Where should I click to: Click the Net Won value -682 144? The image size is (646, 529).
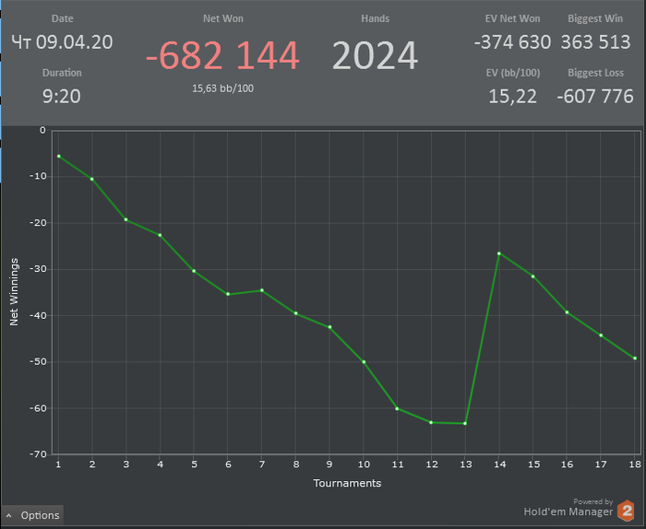pos(222,55)
